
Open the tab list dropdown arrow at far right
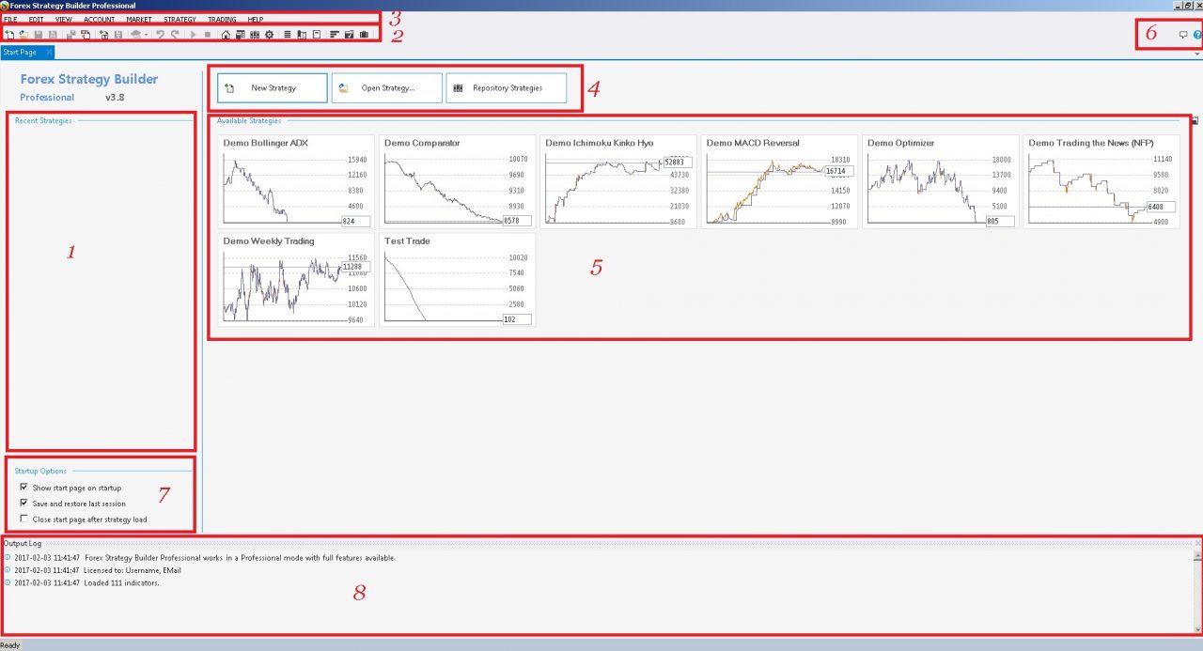click(x=1196, y=54)
